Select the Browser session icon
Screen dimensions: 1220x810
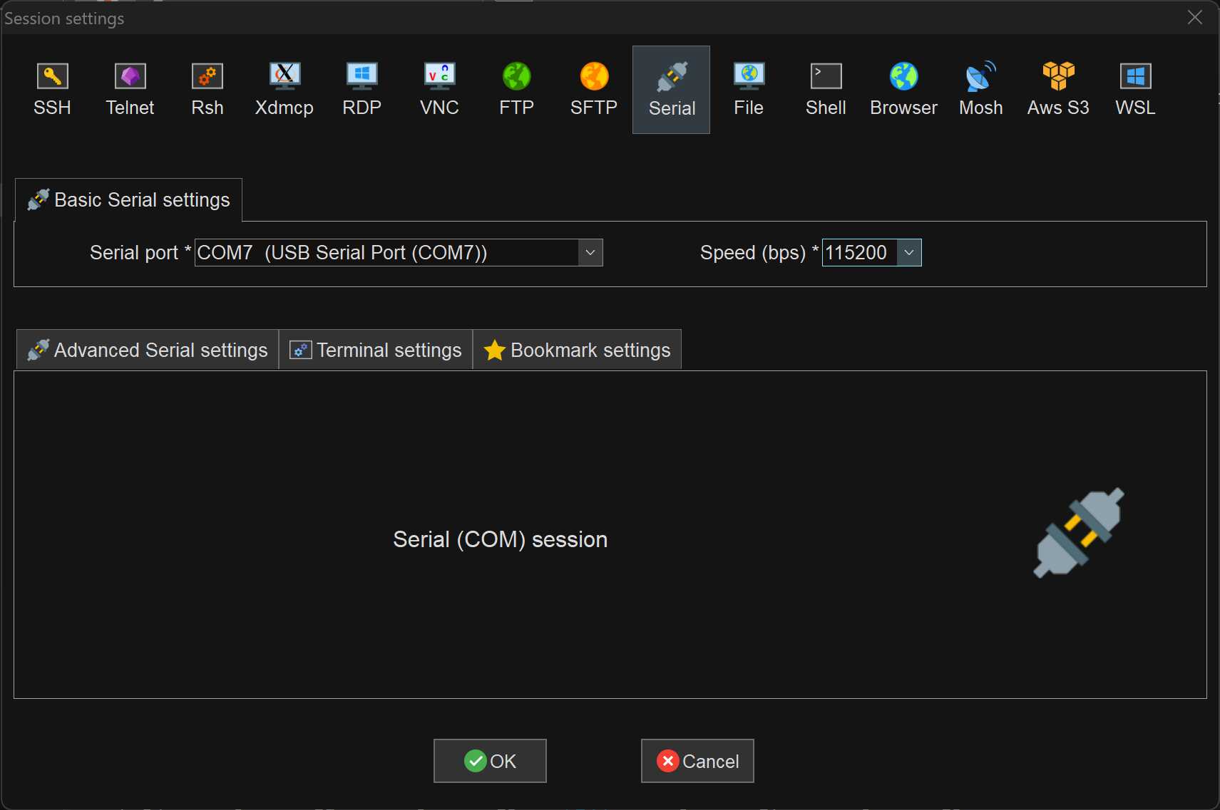(903, 90)
